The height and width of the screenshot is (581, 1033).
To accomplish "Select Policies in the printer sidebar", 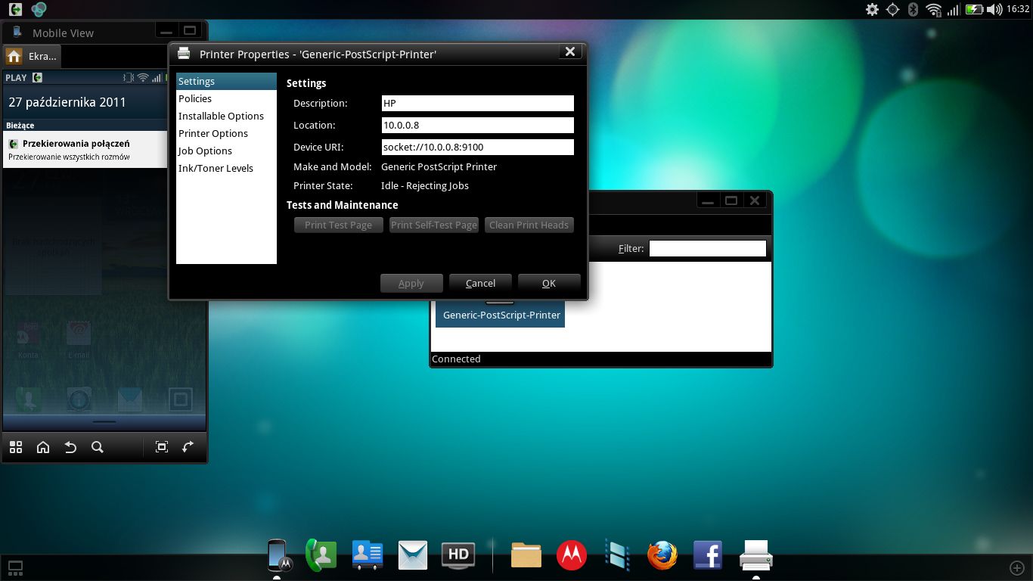I will coord(195,99).
